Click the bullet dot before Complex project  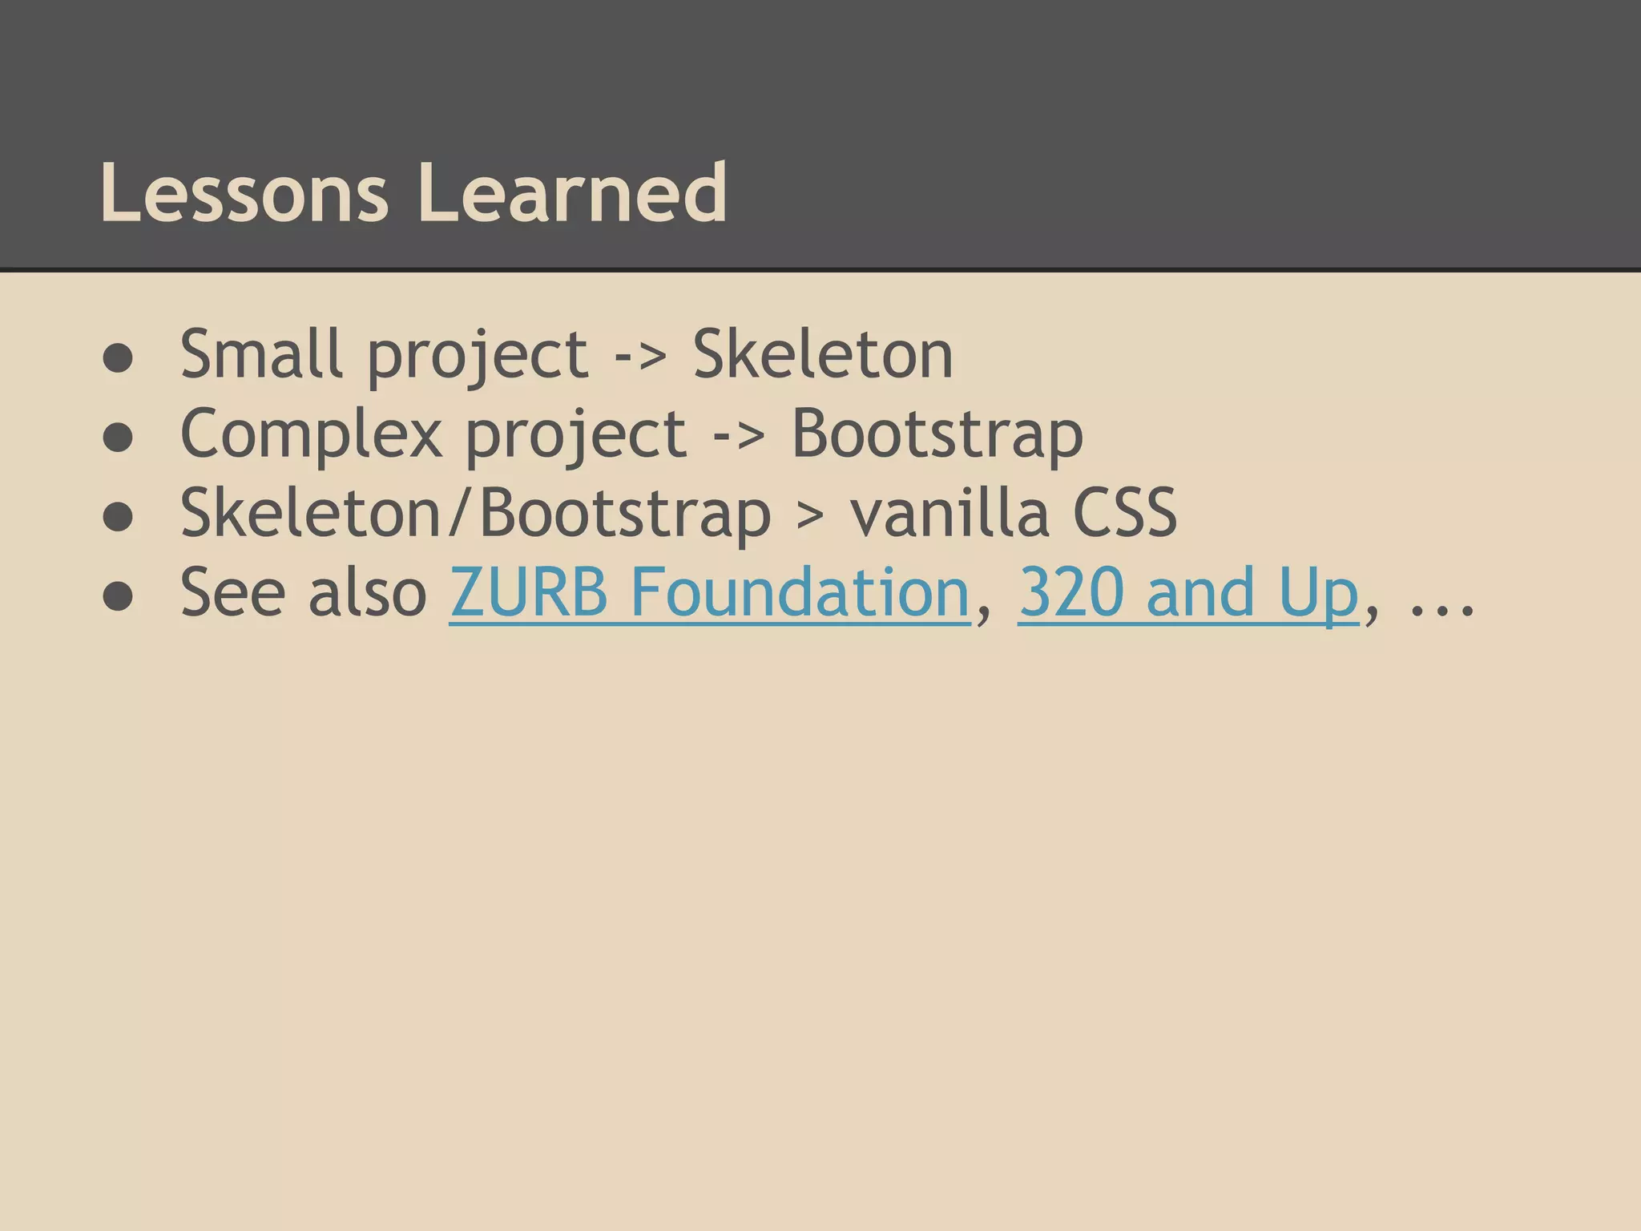(x=118, y=438)
